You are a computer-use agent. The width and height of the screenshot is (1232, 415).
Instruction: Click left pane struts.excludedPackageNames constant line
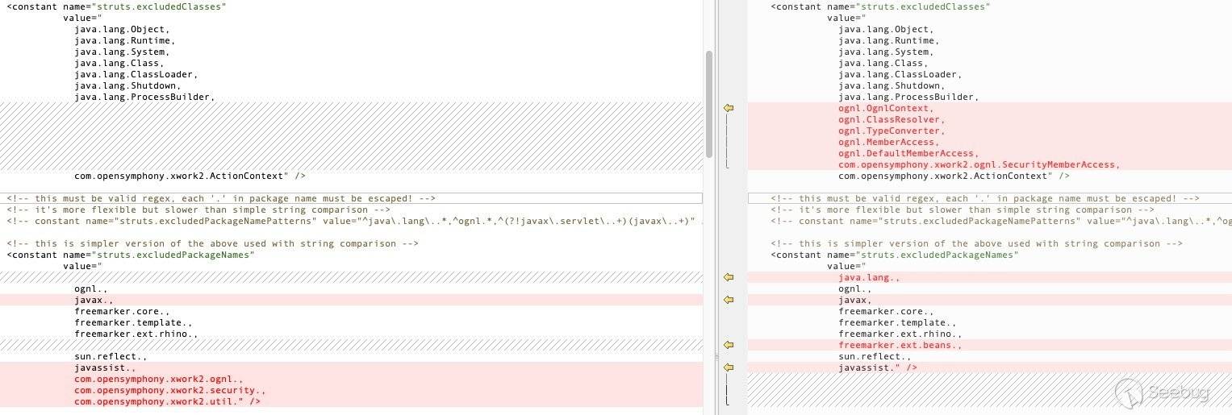[x=131, y=255]
